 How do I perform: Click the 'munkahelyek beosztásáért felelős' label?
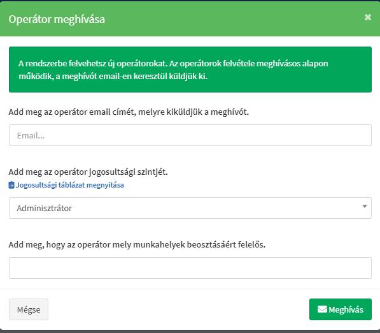[199, 244]
